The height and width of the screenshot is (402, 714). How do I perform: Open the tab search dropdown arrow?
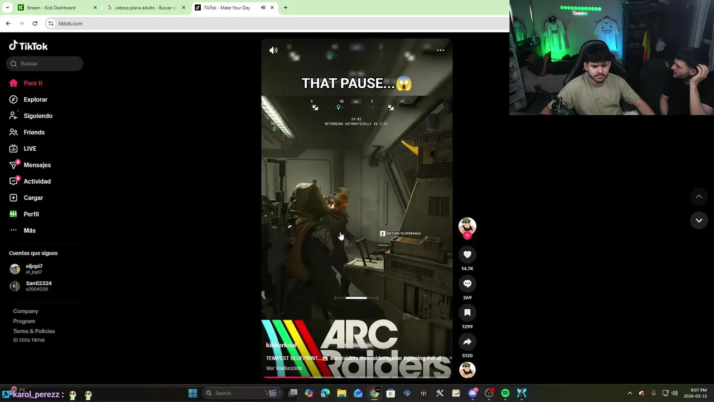[x=7, y=8]
